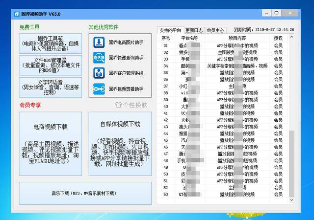The width and height of the screenshot is (314, 220).
Task: Click the 电商视频下载 button
Action: [50, 143]
